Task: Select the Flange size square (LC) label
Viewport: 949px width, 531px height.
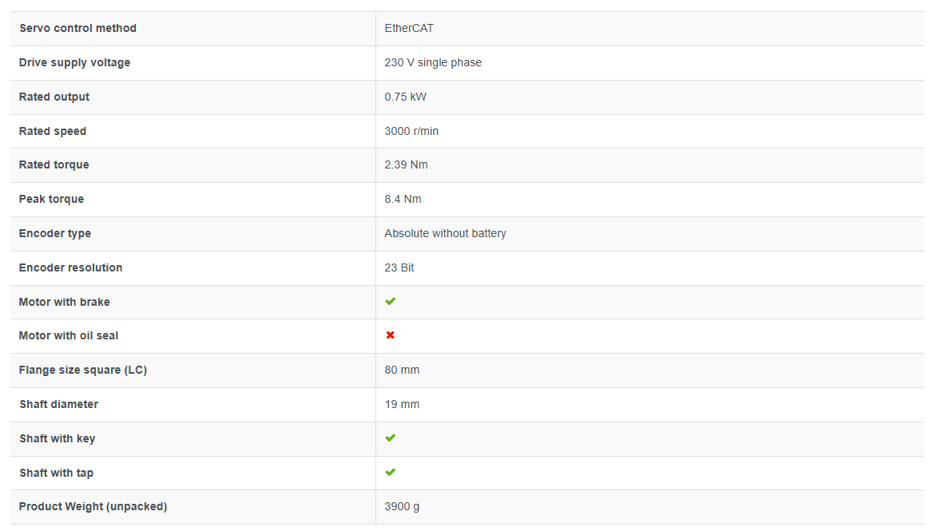Action: coord(83,371)
